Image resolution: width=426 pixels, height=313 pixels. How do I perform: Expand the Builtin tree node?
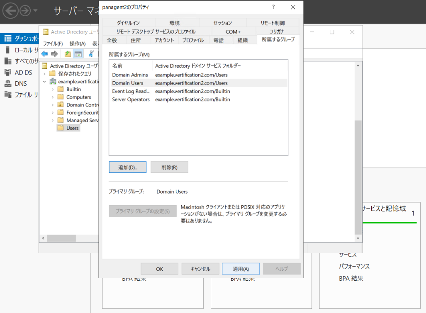click(53, 89)
